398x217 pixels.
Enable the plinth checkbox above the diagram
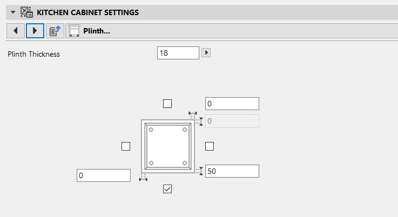tap(167, 103)
